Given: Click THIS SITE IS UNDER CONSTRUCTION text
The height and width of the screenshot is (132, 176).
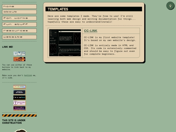Looking at the screenshot, I should click(14, 122).
